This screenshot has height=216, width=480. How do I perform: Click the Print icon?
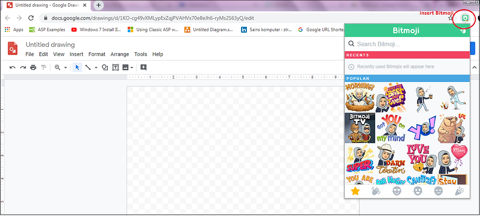coord(33,68)
